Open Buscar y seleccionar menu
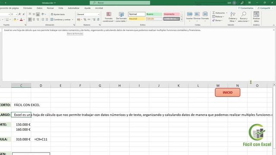 click(x=244, y=17)
